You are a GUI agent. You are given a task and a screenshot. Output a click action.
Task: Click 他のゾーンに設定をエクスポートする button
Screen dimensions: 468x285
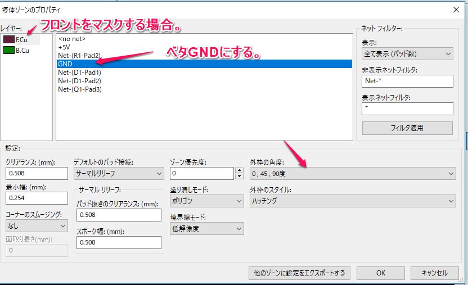tap(300, 273)
